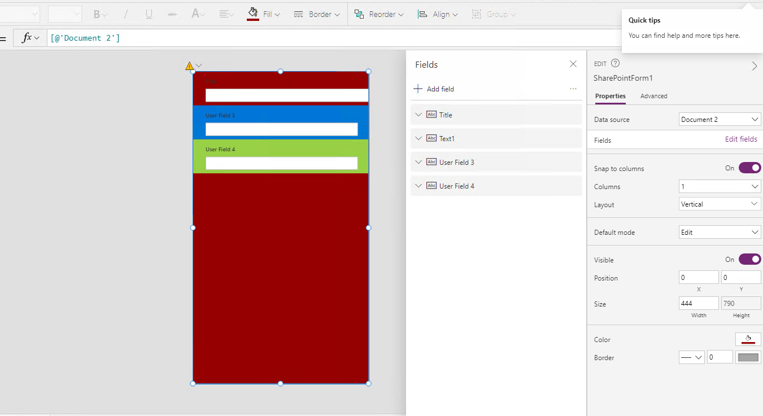The width and height of the screenshot is (763, 416).
Task: Click the Edit fields link
Action: click(x=741, y=139)
